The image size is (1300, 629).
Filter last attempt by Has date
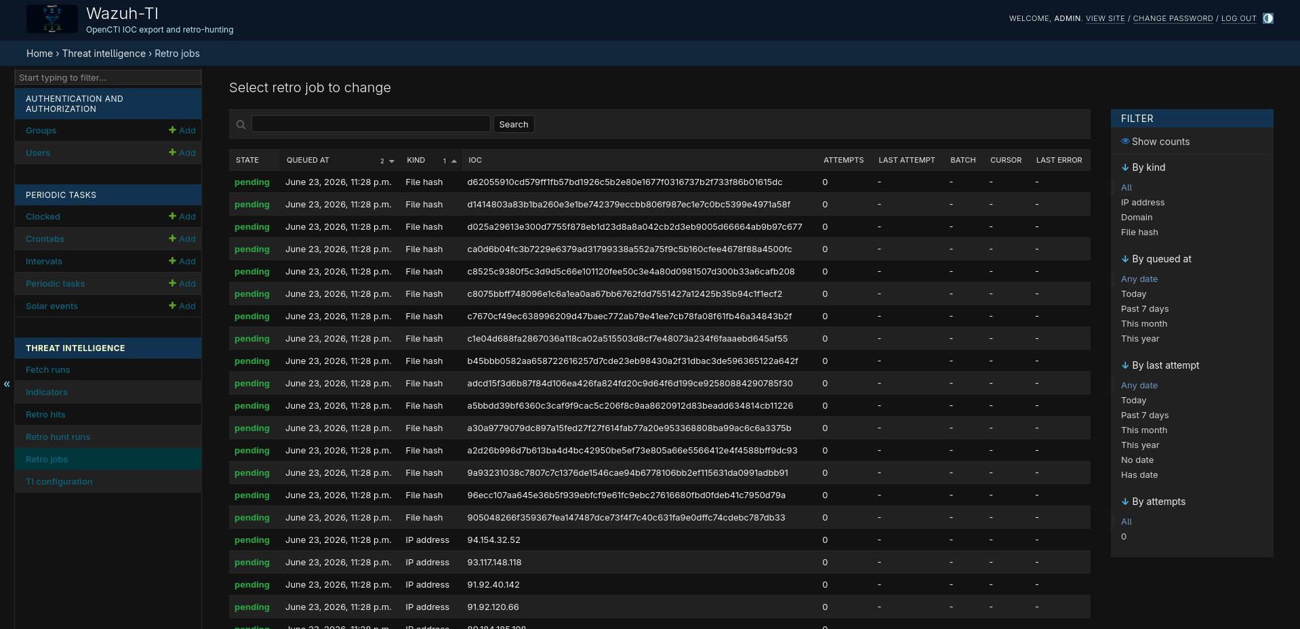(1139, 475)
